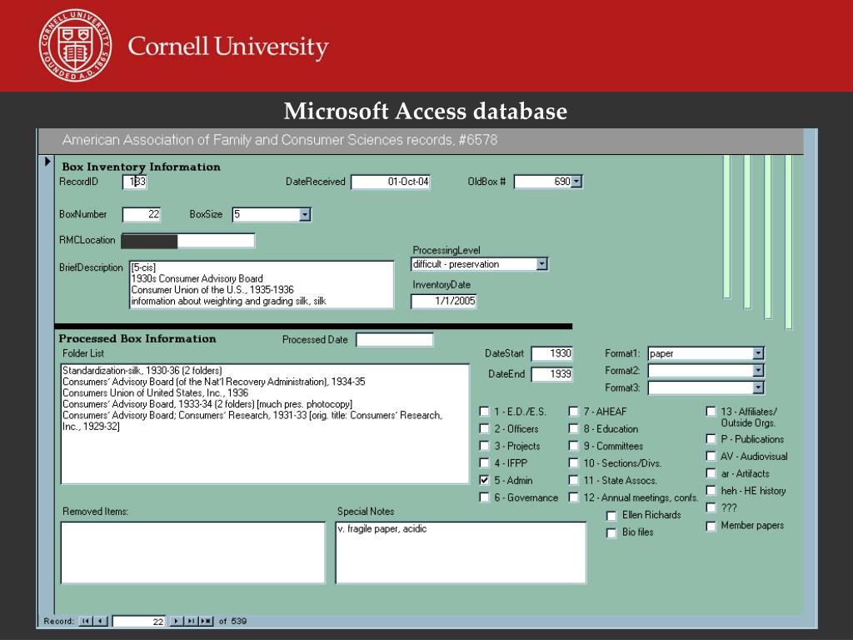Click the "of 539" record count text
Screen dimensions: 853x640
coord(233,621)
